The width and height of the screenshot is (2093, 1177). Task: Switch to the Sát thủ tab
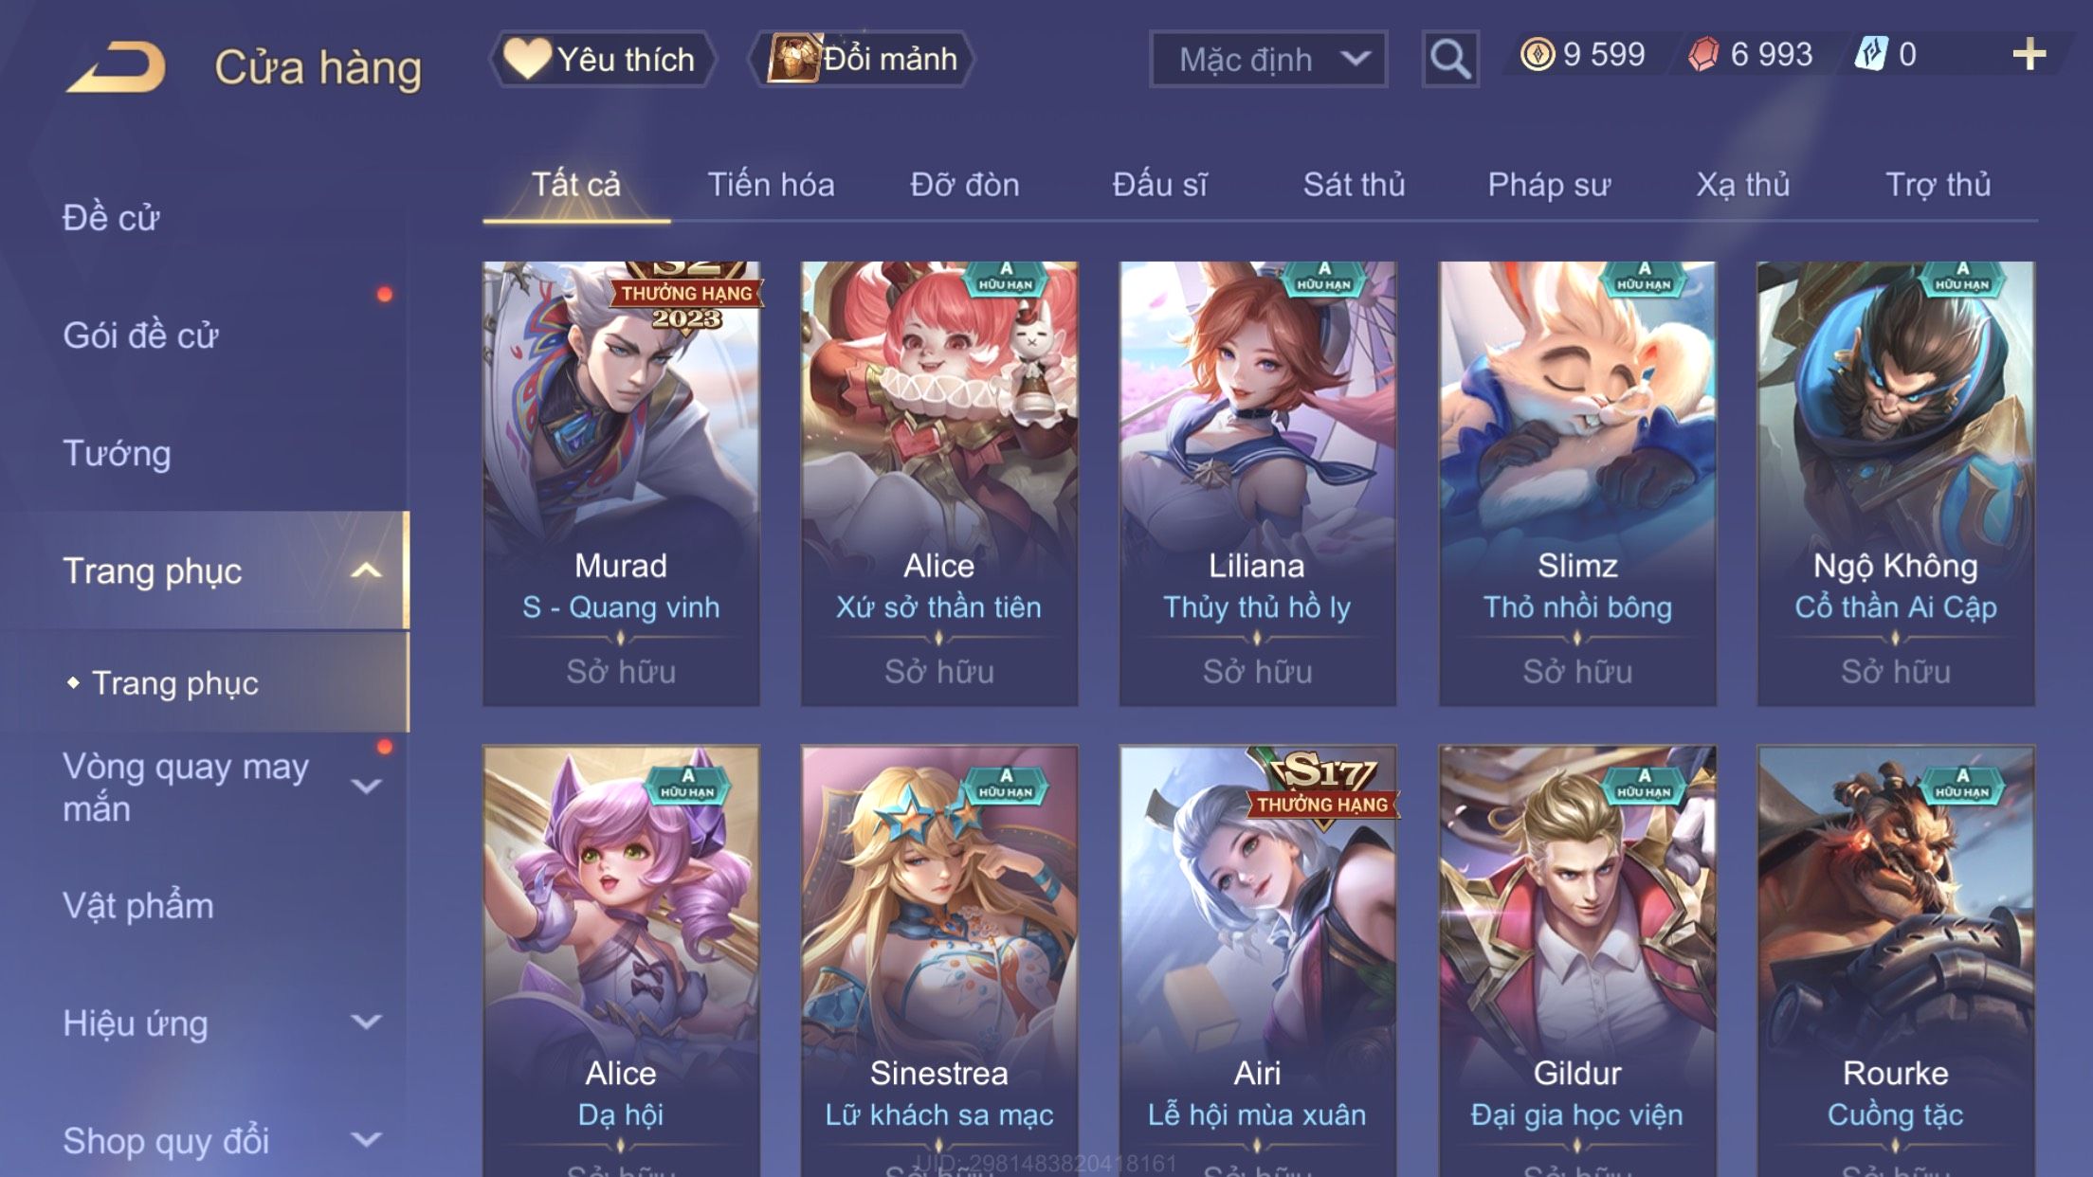point(1354,185)
